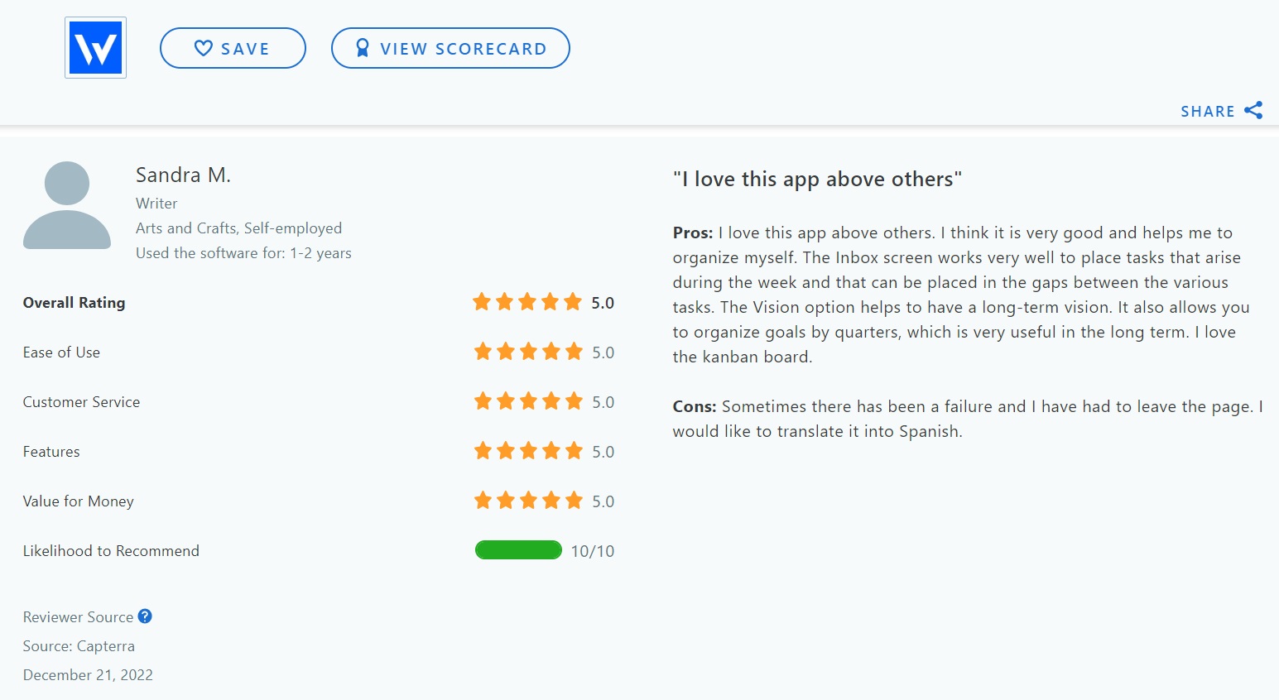Click the Value for Money stars
The height and width of the screenshot is (700, 1279).
pos(527,501)
